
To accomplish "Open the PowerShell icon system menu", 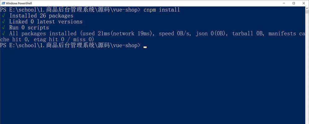I will point(3,3).
